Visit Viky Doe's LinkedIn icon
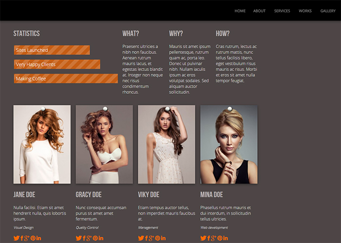The width and height of the screenshot is (341, 243). coord(163,238)
